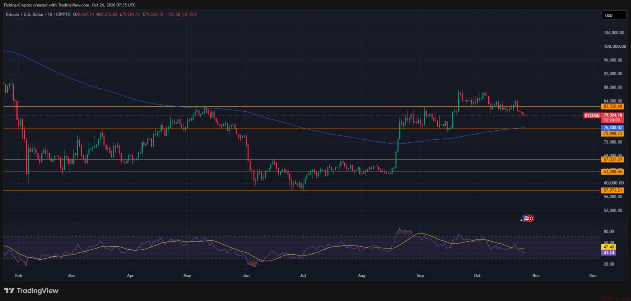The width and height of the screenshot is (631, 301).
Task: Select the 67,031.29 support line label
Action: click(x=613, y=159)
